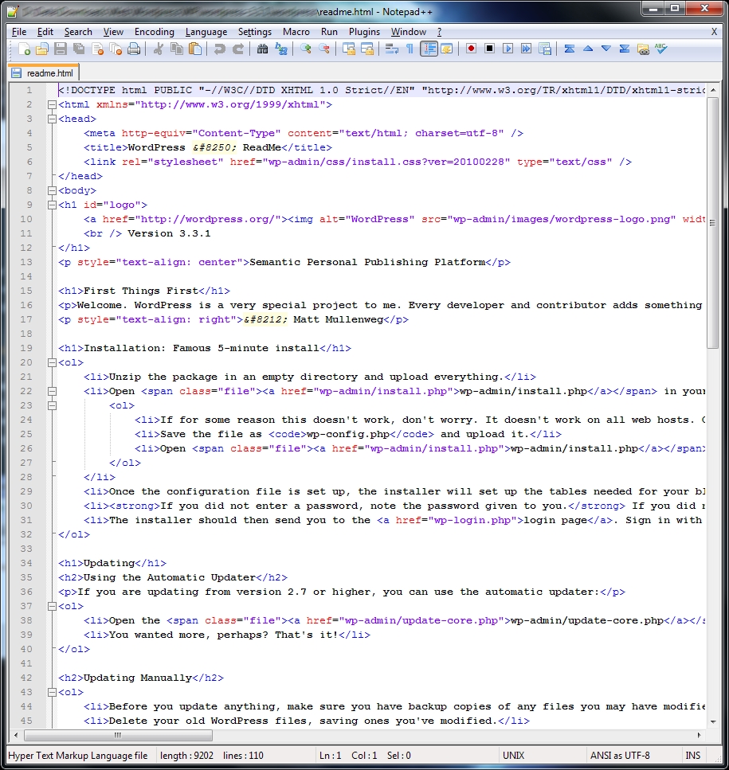The width and height of the screenshot is (729, 770).
Task: Play back the recorded macro
Action: coord(508,49)
